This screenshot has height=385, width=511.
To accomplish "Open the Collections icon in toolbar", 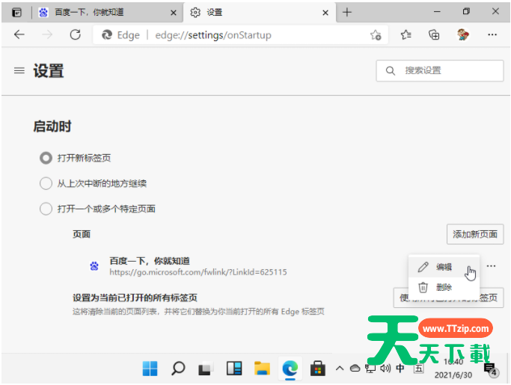I will [434, 35].
